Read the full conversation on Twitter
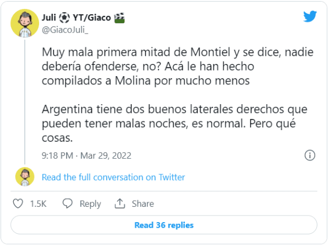330x247 pixels. (x=113, y=177)
